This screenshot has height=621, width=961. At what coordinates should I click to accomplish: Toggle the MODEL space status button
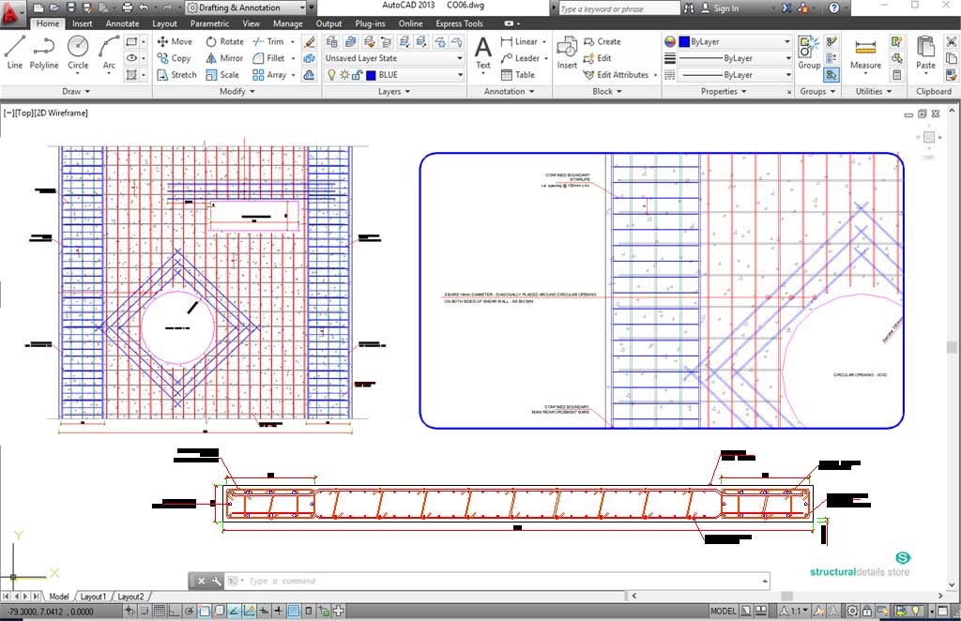(x=724, y=611)
